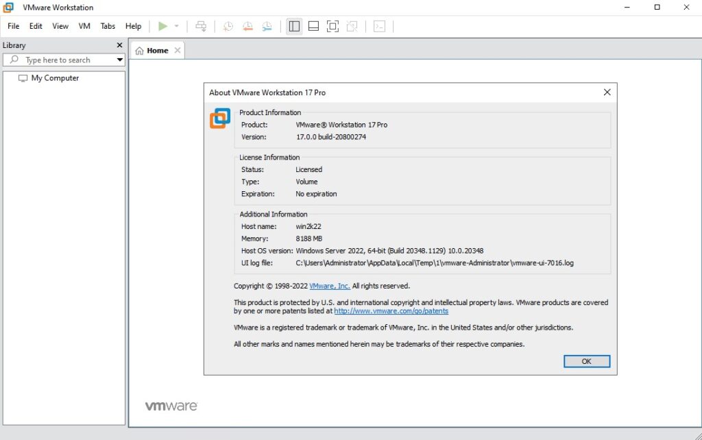Enter full screen mode icon
This screenshot has height=440, width=702.
[332, 27]
